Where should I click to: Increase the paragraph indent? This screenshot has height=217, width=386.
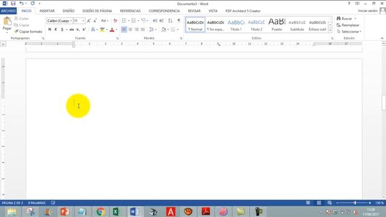click(x=162, y=20)
